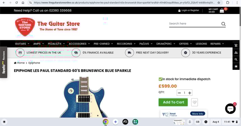Click the sidebar cart icon

pyautogui.click(x=236, y=45)
